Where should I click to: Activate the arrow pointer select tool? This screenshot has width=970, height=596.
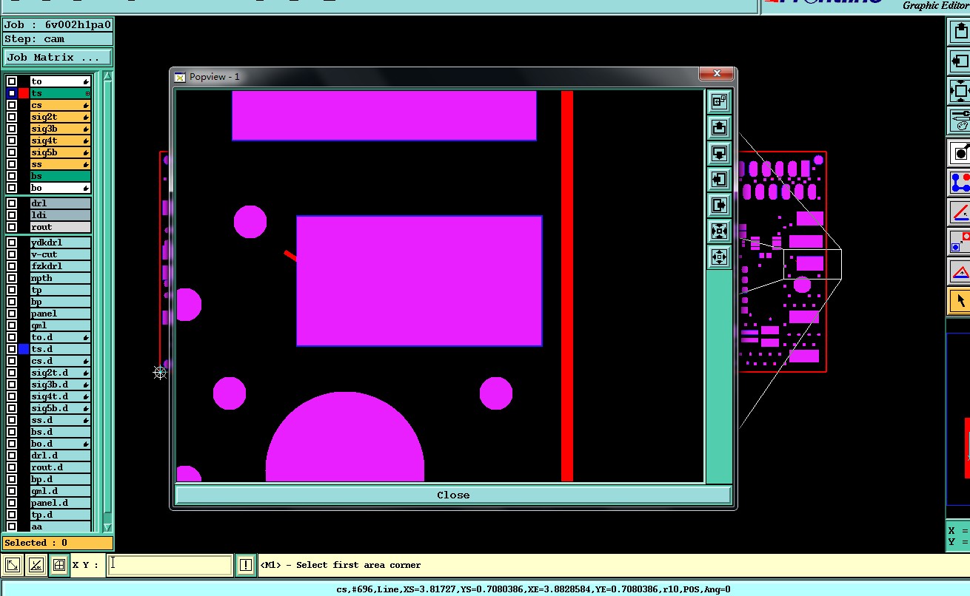coord(960,301)
